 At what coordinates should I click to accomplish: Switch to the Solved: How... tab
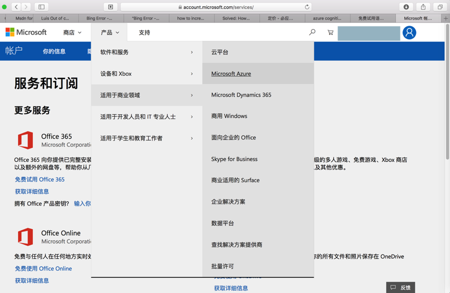[236, 18]
